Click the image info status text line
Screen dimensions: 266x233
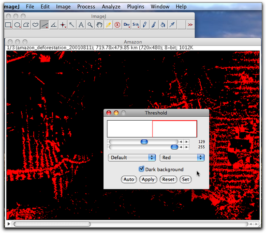click(x=100, y=48)
